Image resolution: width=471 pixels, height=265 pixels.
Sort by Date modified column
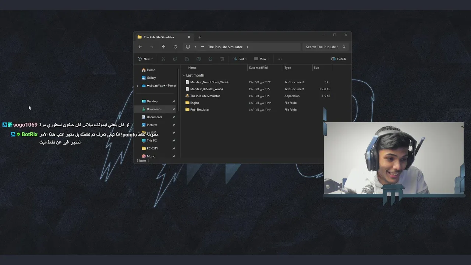[x=258, y=68]
